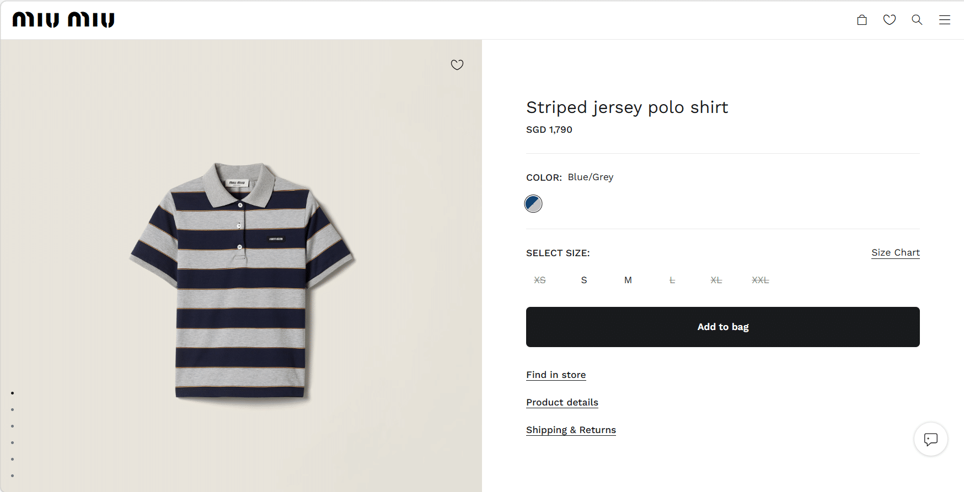The height and width of the screenshot is (492, 964).
Task: Select size M
Action: click(628, 280)
